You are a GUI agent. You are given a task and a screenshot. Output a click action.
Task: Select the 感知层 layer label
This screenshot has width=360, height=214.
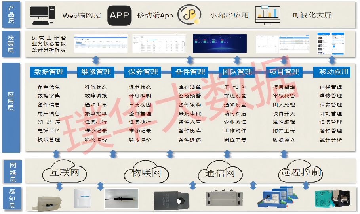12,198
